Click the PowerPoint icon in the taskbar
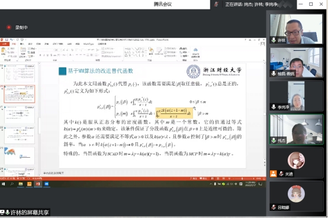Viewport: 328px width, 218px height. click(x=38, y=184)
